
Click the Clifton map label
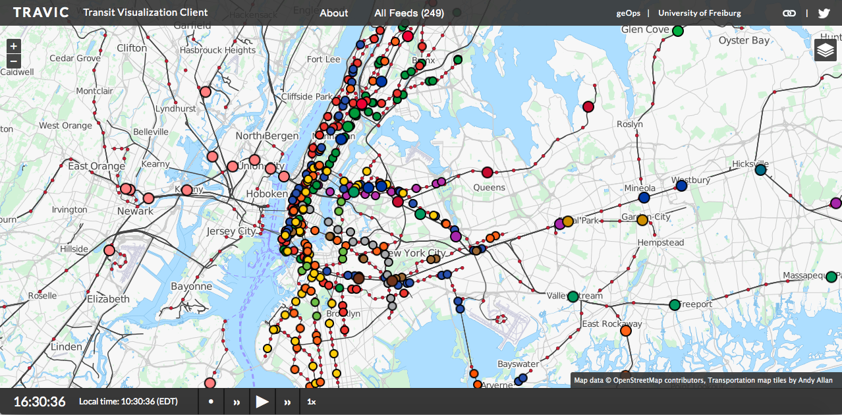(x=132, y=48)
